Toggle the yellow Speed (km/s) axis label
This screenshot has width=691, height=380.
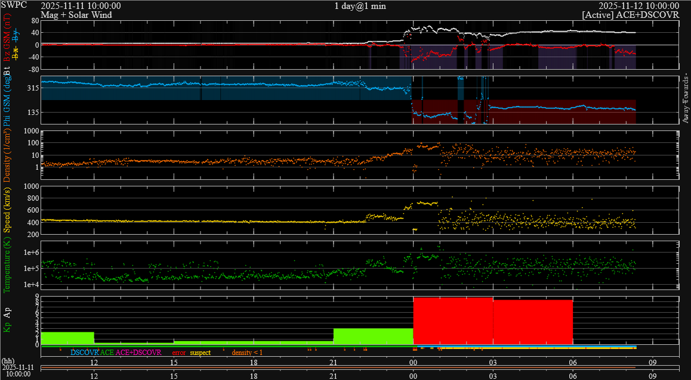pos(7,211)
